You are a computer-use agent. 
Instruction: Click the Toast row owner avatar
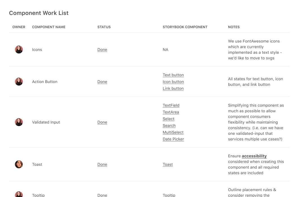pos(19,164)
